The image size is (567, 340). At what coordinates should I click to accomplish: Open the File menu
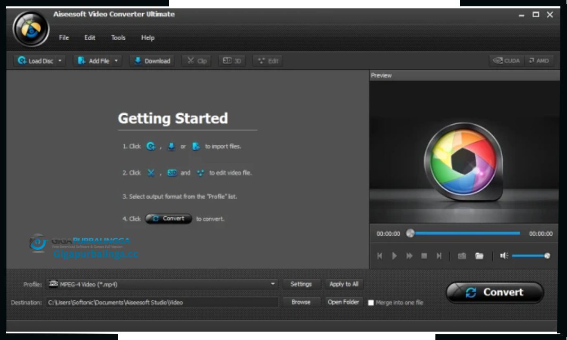(x=64, y=38)
